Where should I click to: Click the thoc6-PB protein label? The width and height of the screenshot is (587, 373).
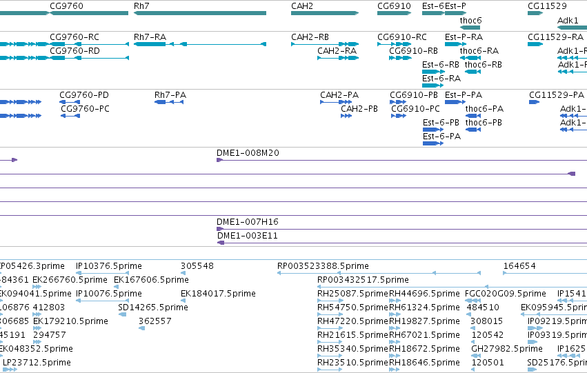click(484, 123)
